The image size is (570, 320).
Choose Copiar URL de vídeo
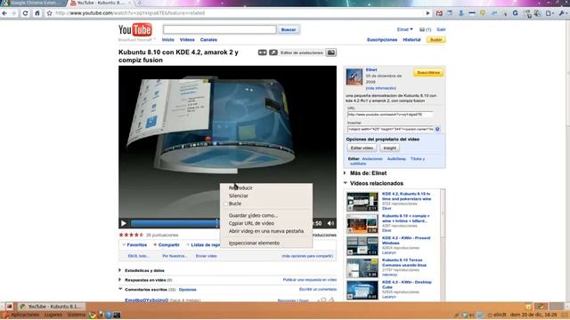(266, 223)
